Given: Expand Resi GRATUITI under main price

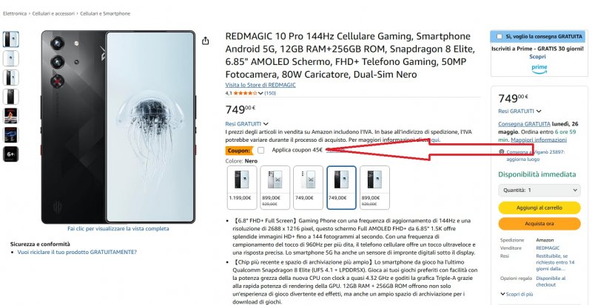Looking at the screenshot, I should (247, 123).
